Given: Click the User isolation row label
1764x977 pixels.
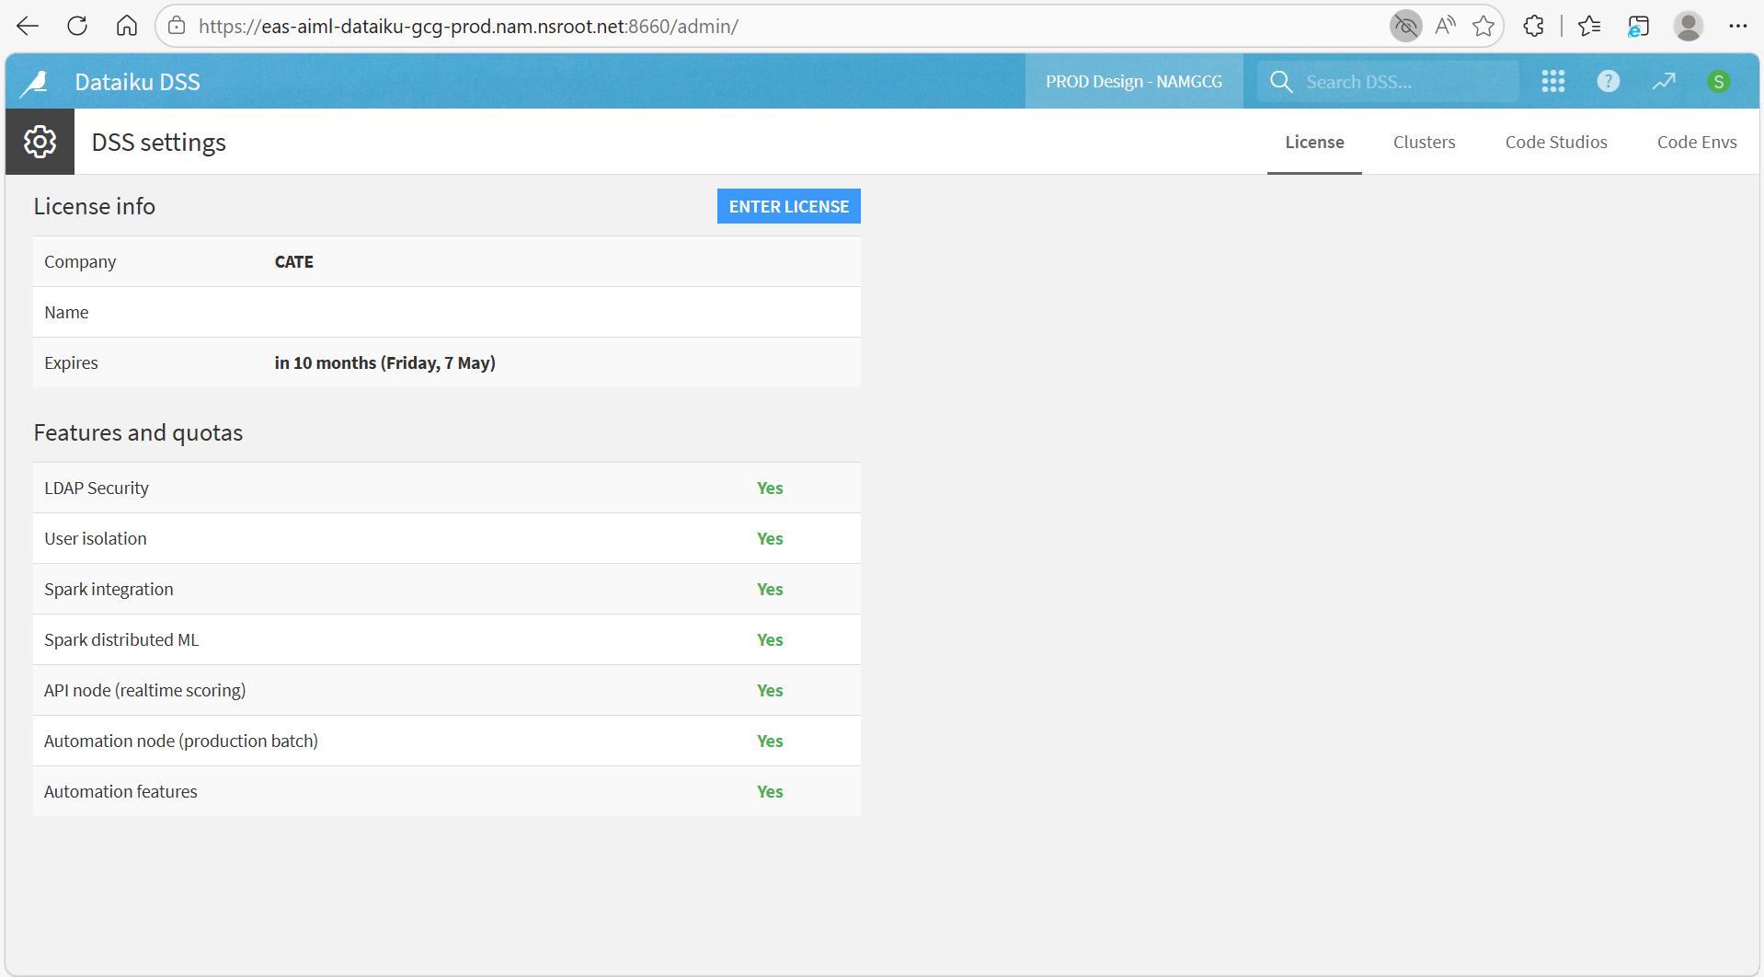Looking at the screenshot, I should 96,539.
